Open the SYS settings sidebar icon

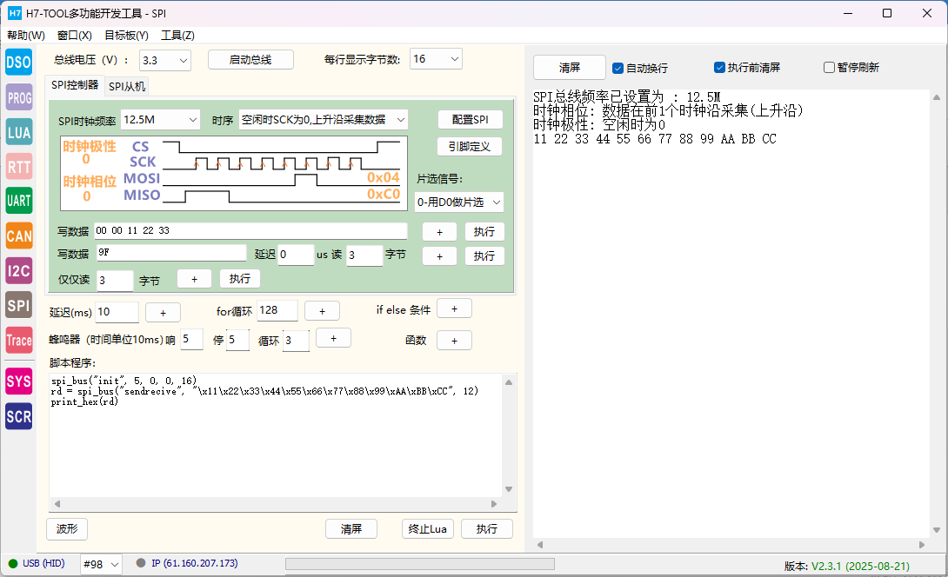pyautogui.click(x=18, y=381)
